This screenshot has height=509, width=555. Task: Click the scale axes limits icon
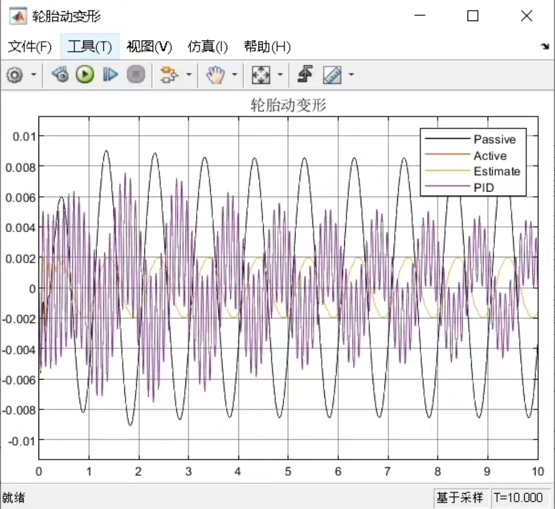coord(261,74)
